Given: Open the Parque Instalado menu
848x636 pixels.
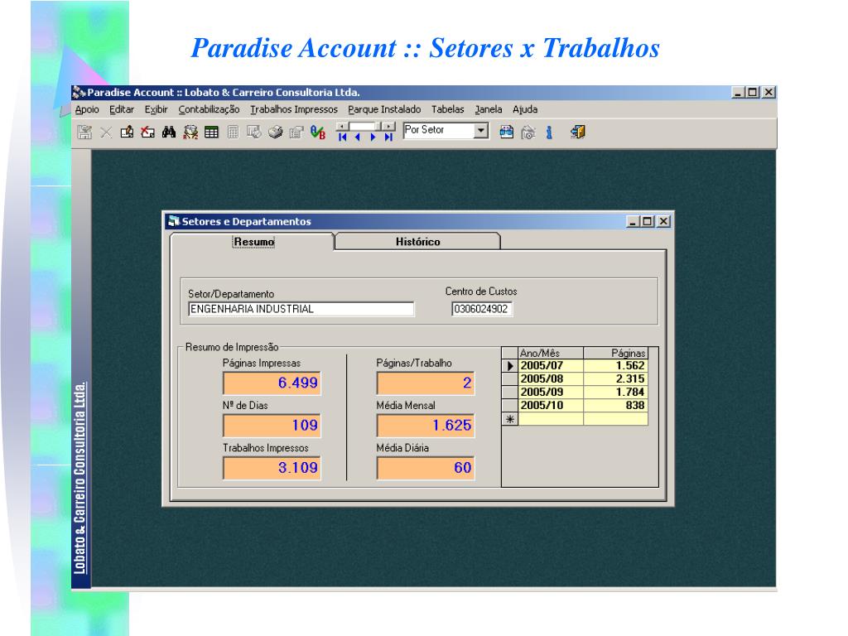Looking at the screenshot, I should tap(384, 109).
